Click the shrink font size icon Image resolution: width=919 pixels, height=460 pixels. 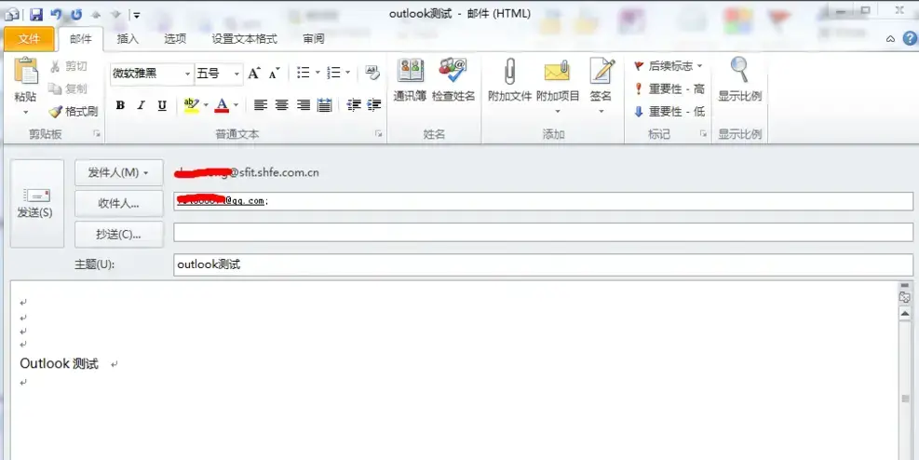click(275, 74)
